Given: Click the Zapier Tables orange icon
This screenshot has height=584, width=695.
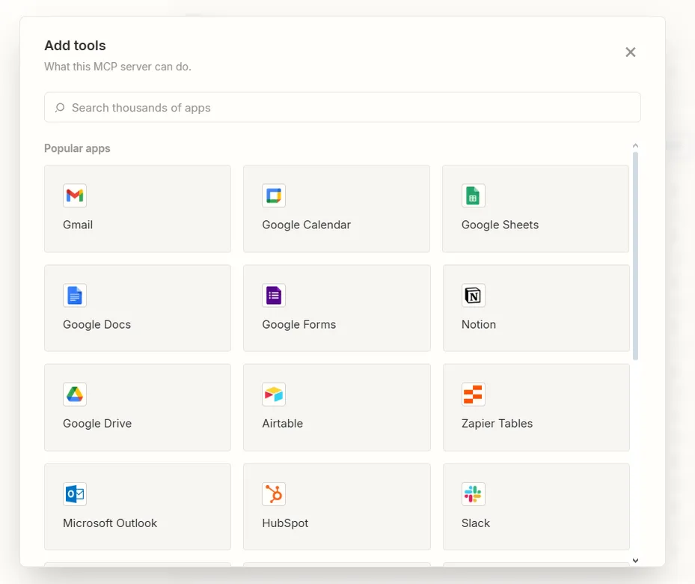Looking at the screenshot, I should pos(473,395).
